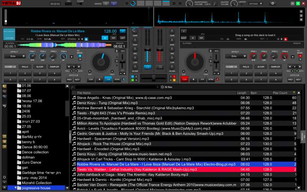Screen dimensions: 307x192
Task: Enable ROLL on left deck loop
Action: tap(72, 71)
